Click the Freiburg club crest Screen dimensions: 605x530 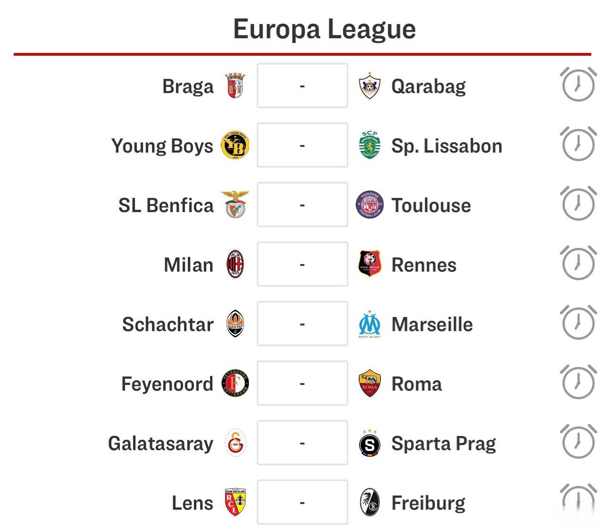[x=370, y=503]
